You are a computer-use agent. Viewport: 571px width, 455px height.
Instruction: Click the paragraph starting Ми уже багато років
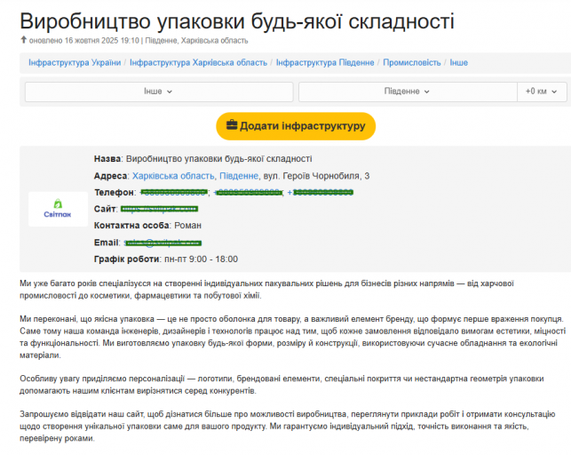point(266,289)
